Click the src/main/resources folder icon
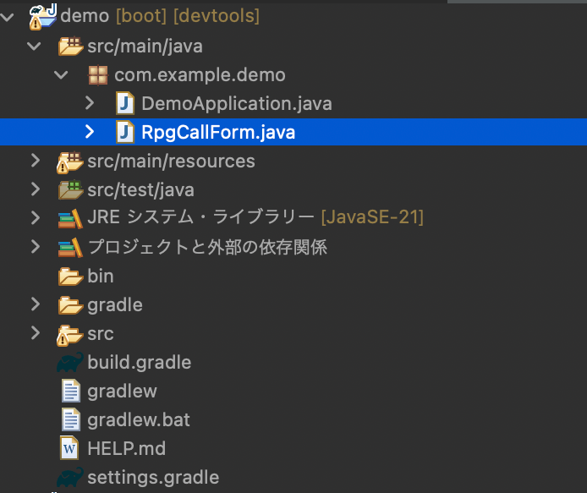The width and height of the screenshot is (587, 493). pyautogui.click(x=69, y=162)
